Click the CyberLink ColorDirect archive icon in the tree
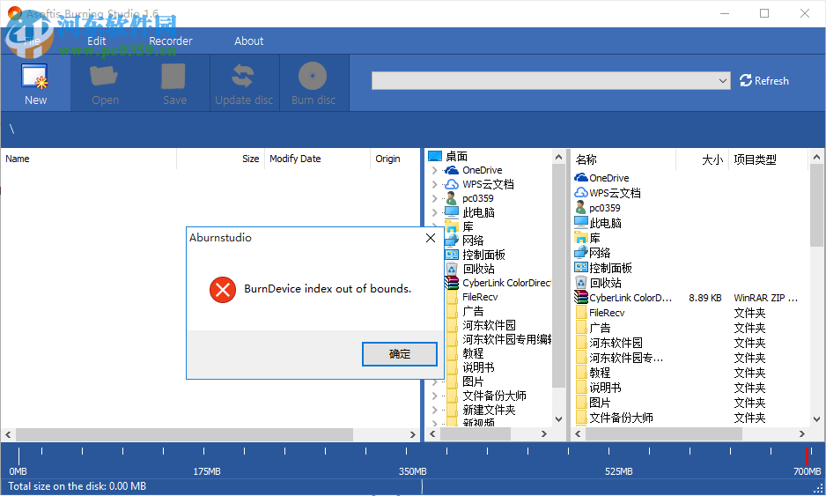Screen dimensions: 826x496 tap(452, 283)
